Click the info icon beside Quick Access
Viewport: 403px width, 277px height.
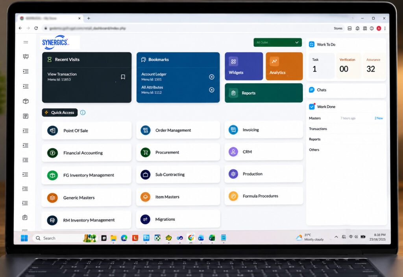pyautogui.click(x=83, y=112)
